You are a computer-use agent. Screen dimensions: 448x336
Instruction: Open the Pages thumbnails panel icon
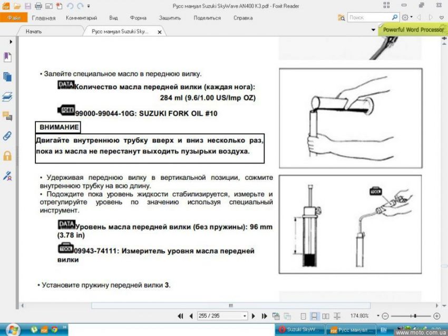coord(7,77)
